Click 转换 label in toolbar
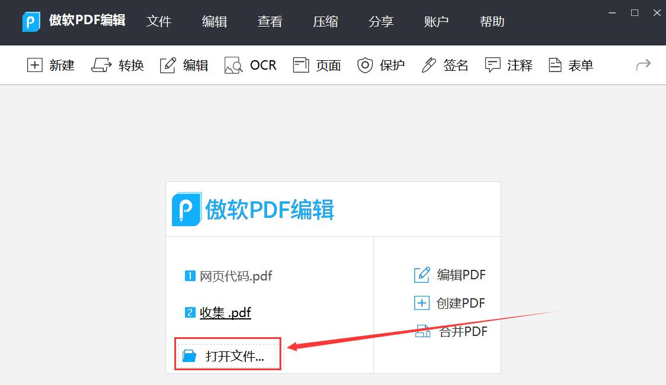 pos(131,66)
